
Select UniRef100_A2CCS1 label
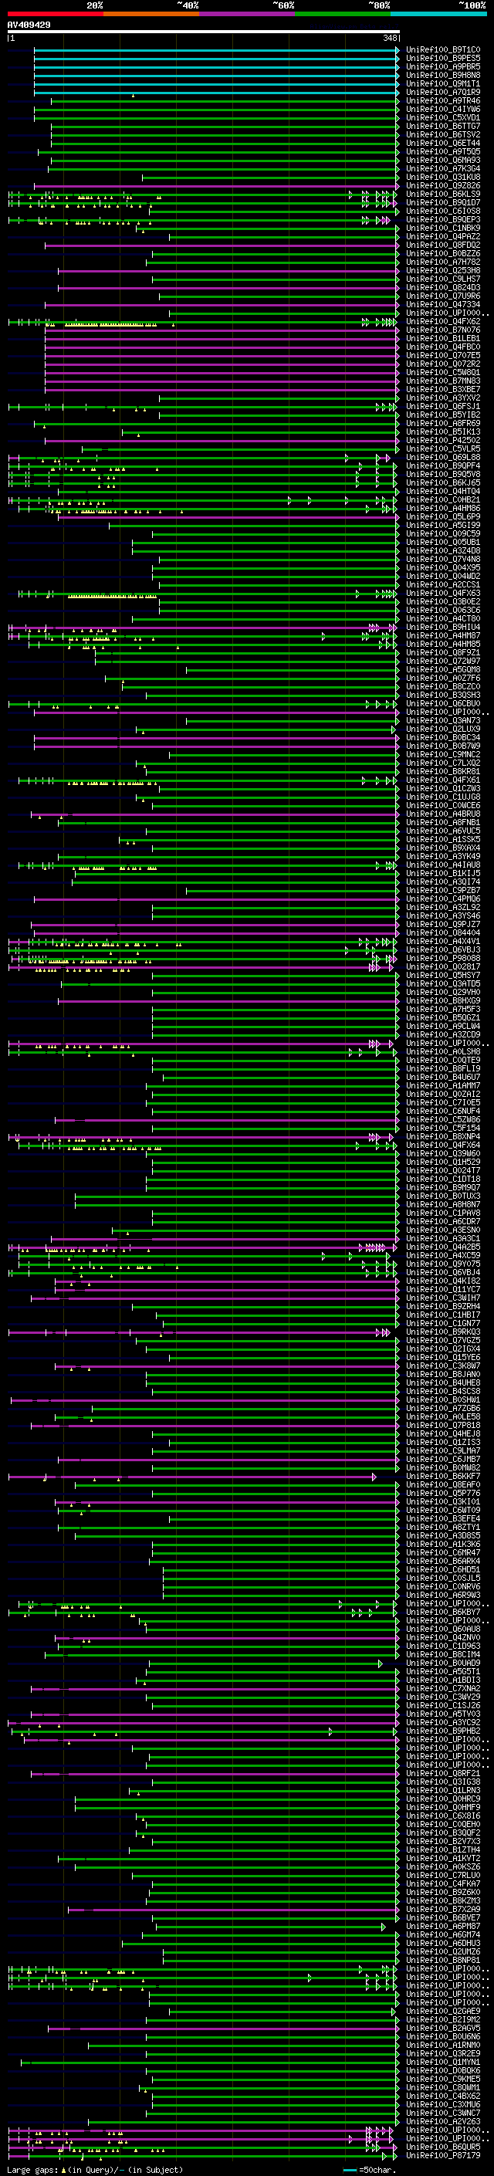443,584
